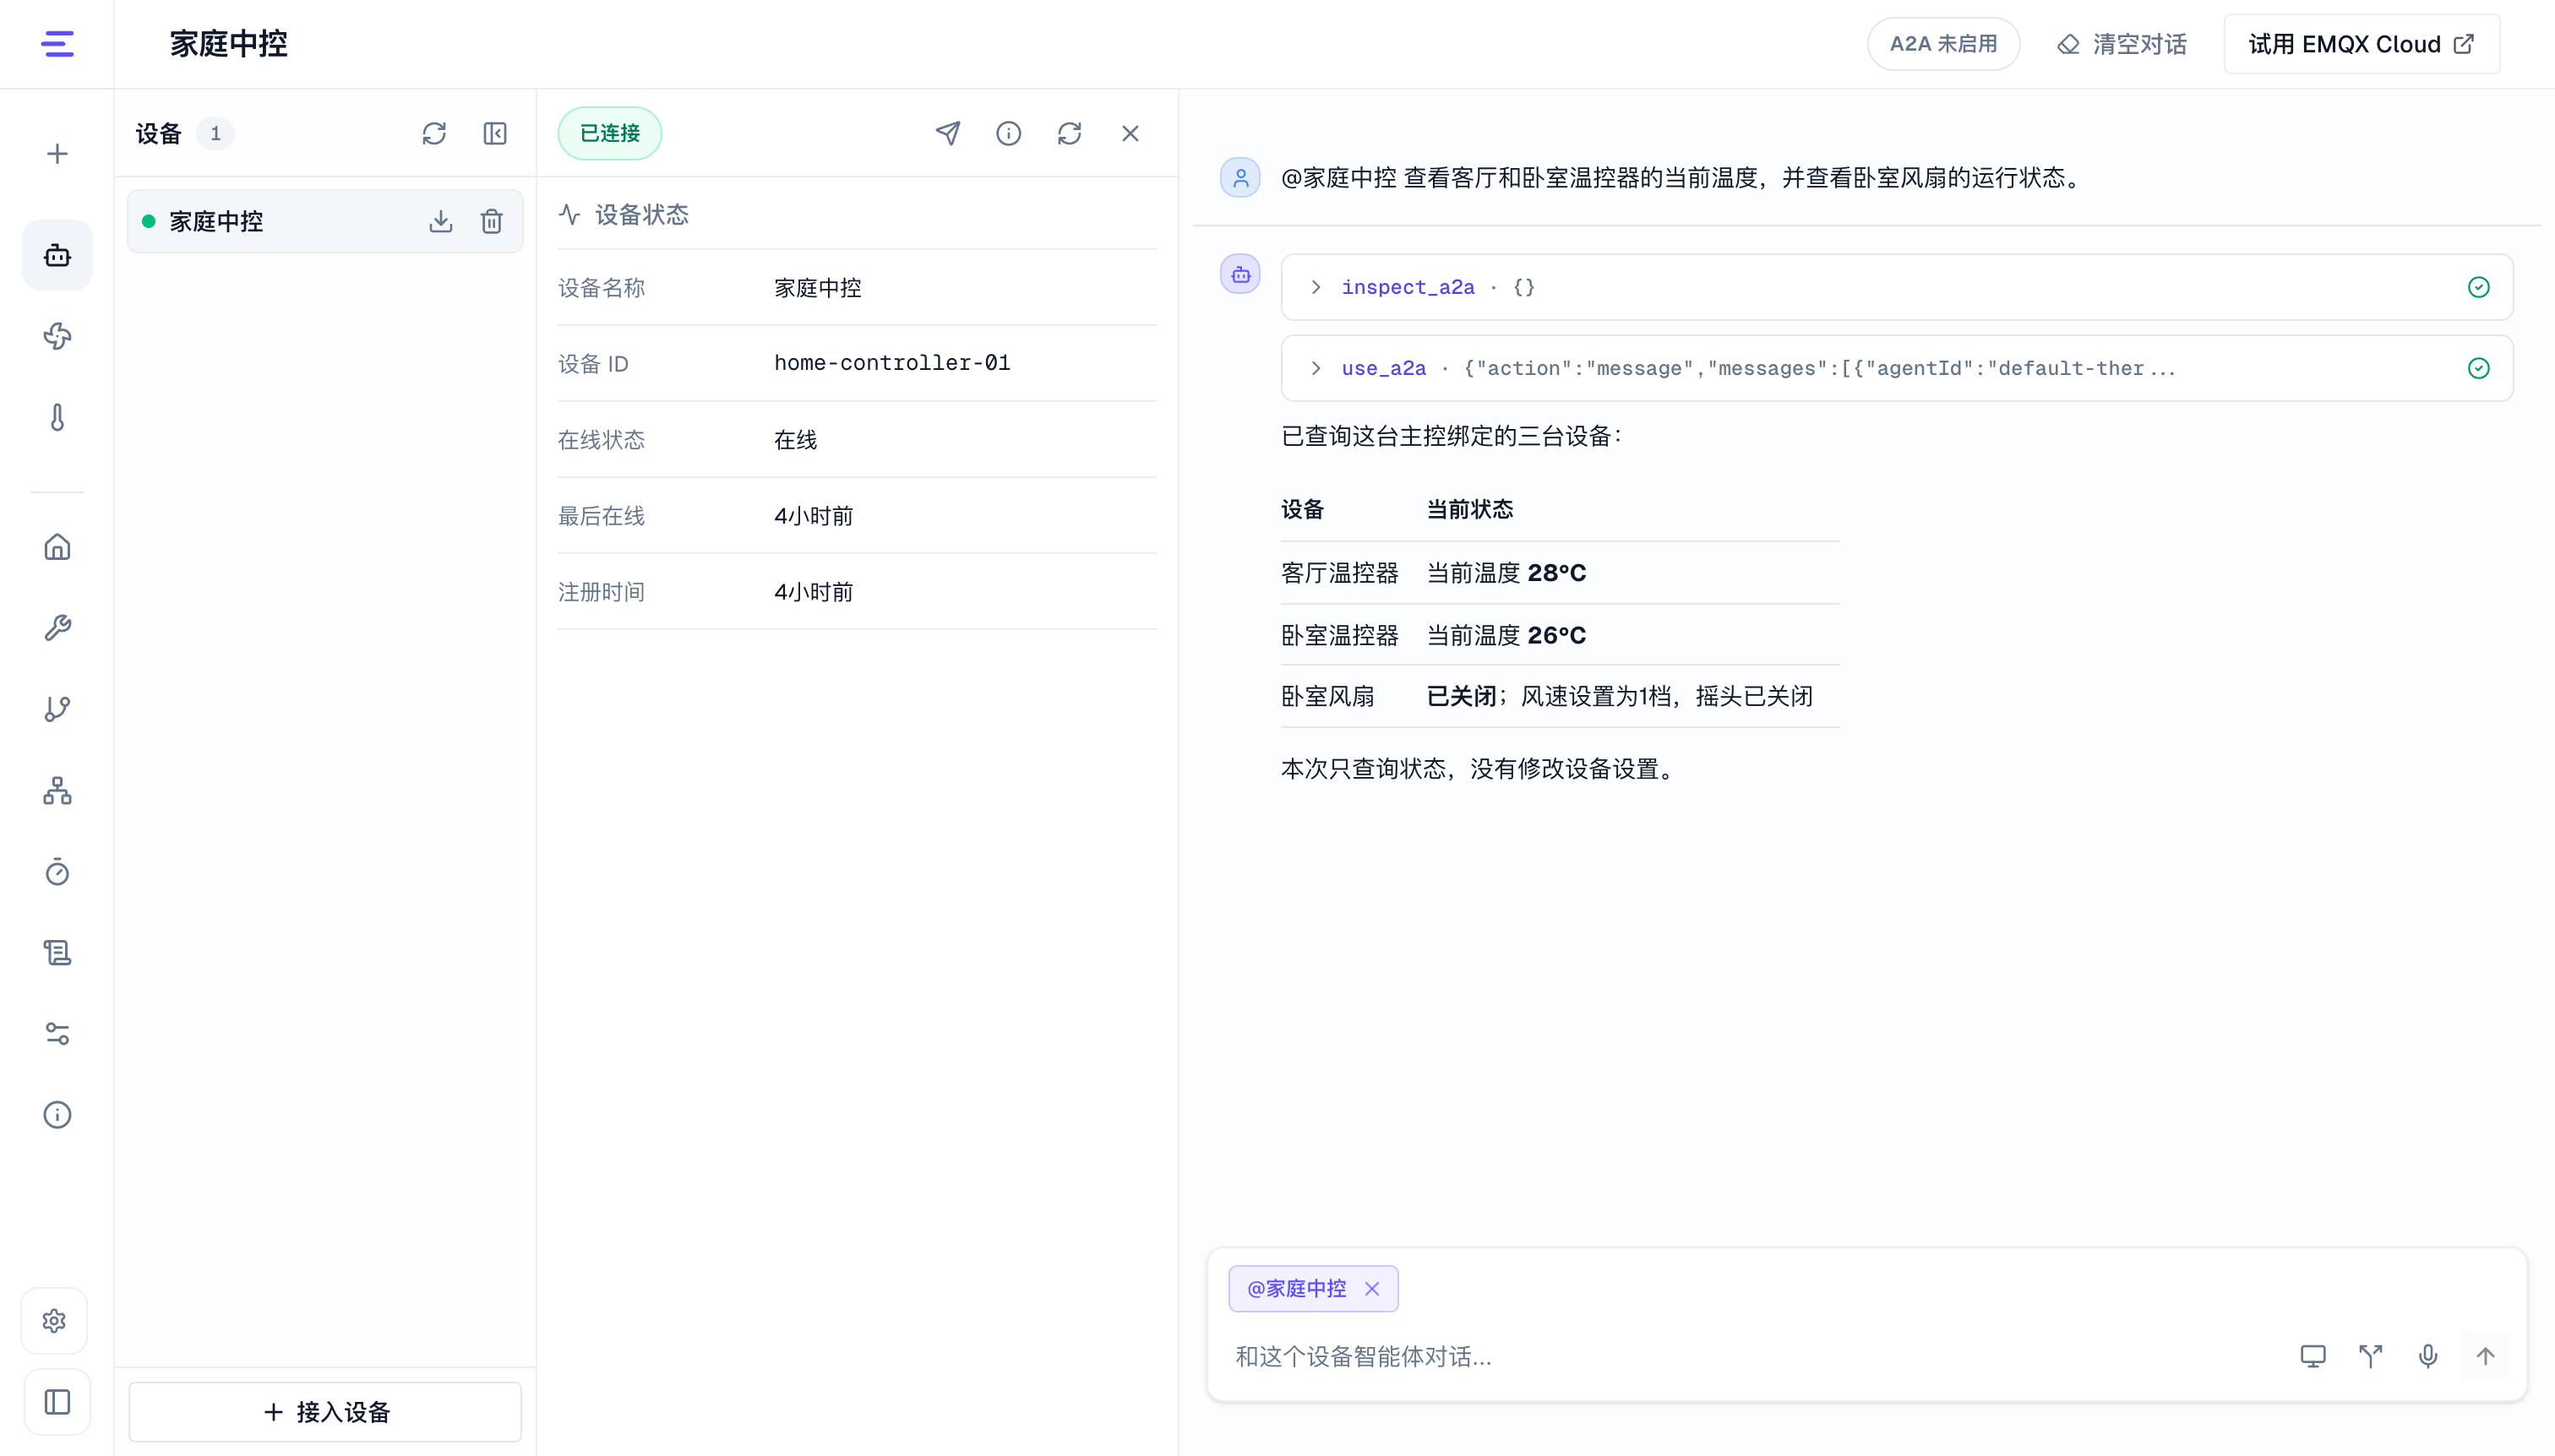
Task: Open the network topology sidebar icon
Action: coord(57,791)
